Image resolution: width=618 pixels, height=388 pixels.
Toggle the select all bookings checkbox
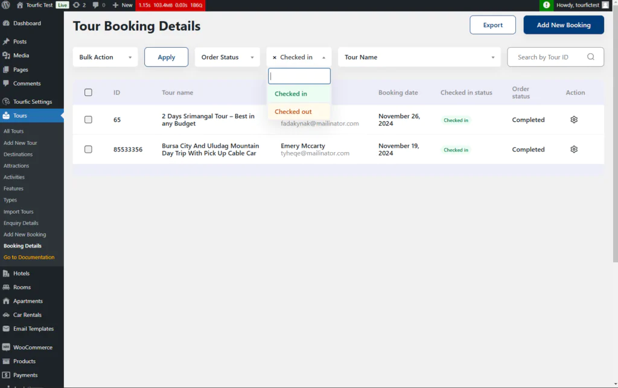88,92
